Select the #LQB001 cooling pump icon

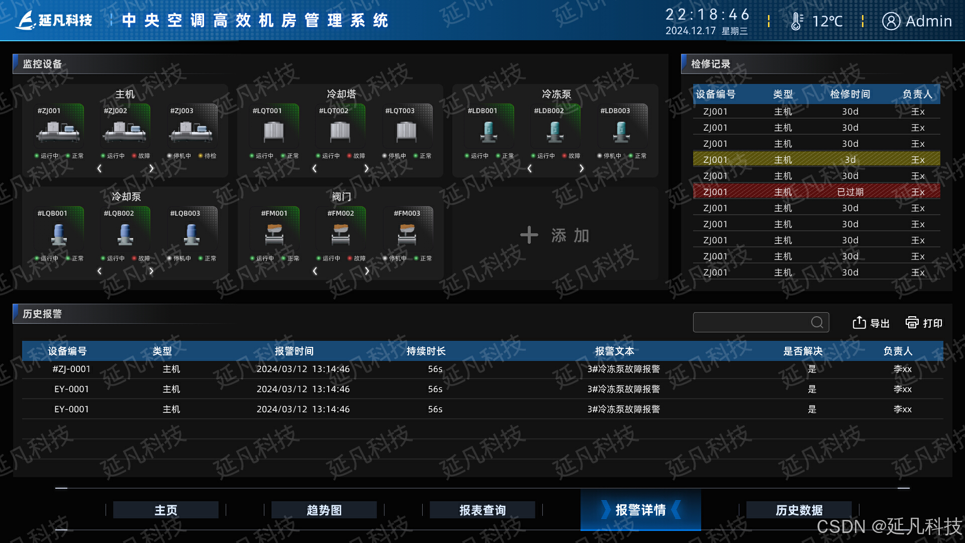pyautogui.click(x=59, y=234)
